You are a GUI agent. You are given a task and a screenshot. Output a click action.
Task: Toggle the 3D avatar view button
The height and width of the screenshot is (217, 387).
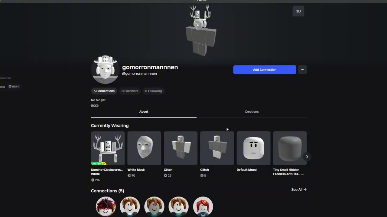pyautogui.click(x=298, y=11)
